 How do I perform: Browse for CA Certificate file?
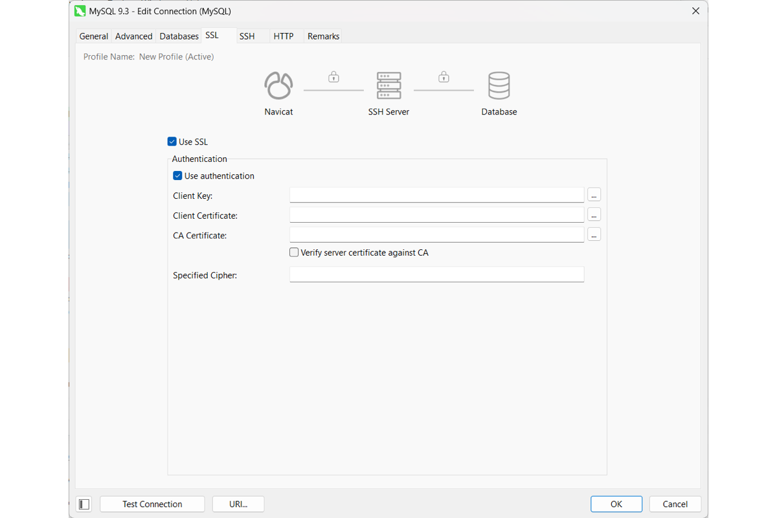coord(594,234)
